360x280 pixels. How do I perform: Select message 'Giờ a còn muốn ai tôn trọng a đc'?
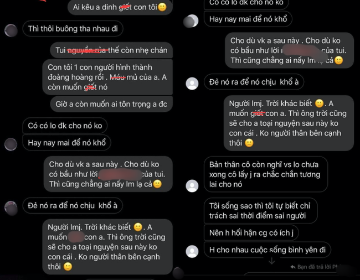(111, 104)
